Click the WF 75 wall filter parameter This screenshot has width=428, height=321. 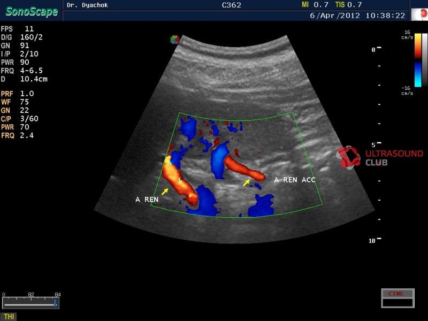coord(15,102)
